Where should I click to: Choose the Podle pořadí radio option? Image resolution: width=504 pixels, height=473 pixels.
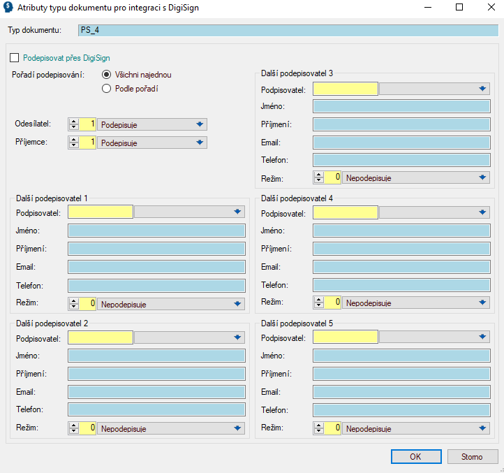coord(107,89)
